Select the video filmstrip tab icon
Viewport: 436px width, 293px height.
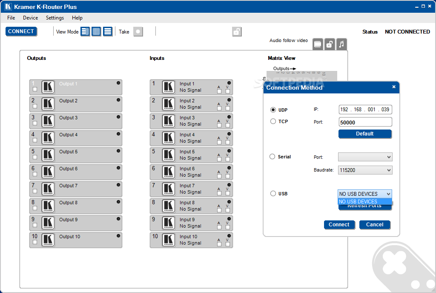[x=318, y=44]
